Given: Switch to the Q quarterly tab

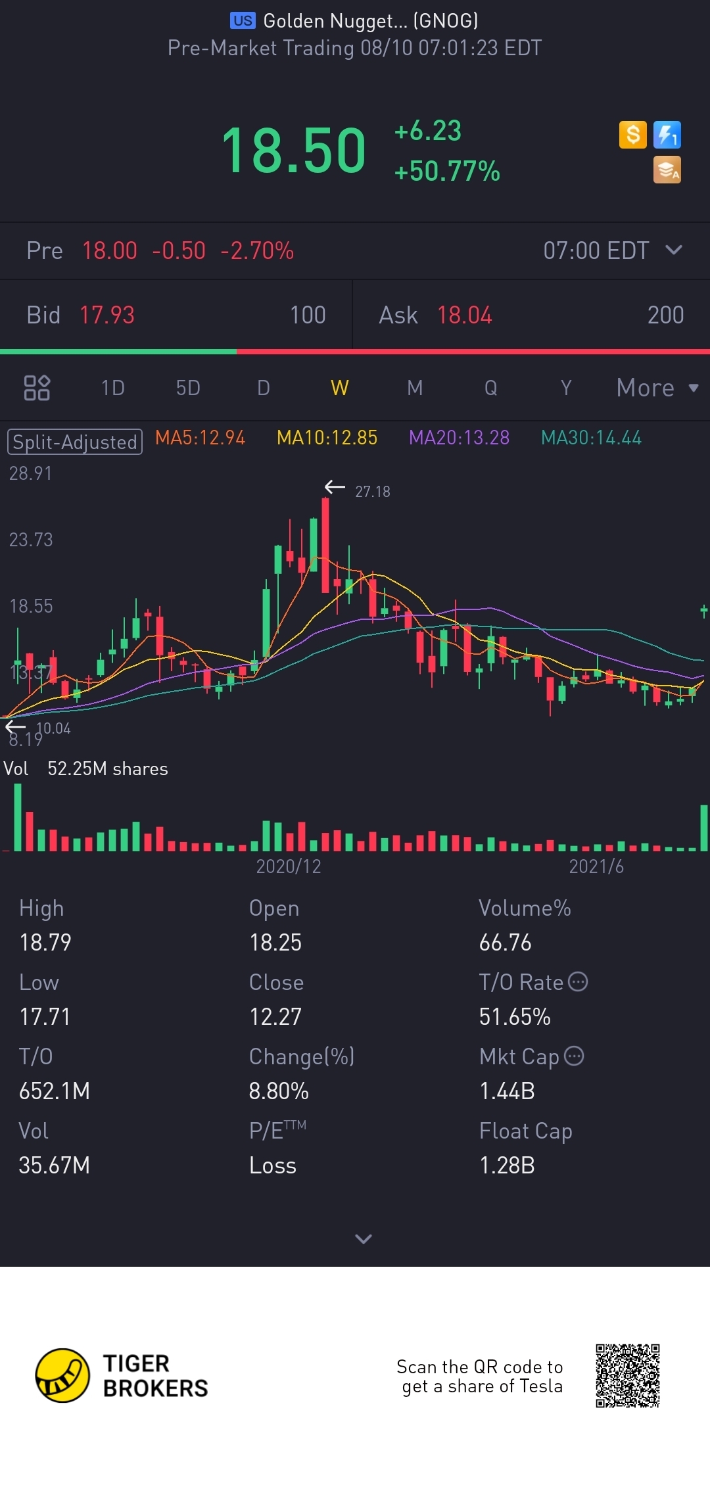Looking at the screenshot, I should (491, 387).
